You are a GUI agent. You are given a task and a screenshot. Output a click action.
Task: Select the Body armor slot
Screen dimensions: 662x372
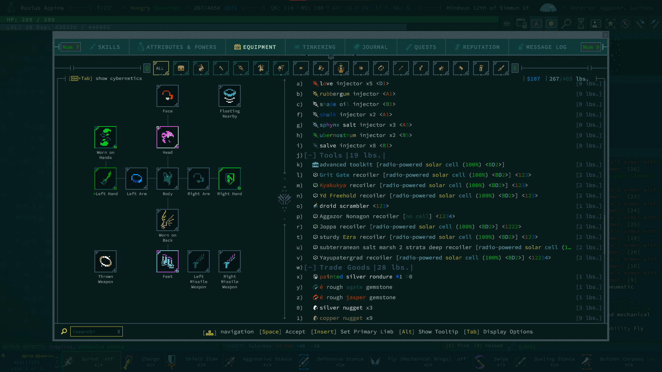[x=168, y=179]
